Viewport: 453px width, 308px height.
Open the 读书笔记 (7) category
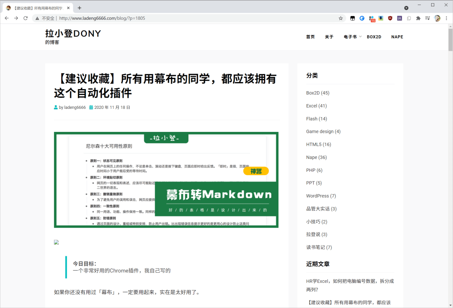pyautogui.click(x=319, y=247)
